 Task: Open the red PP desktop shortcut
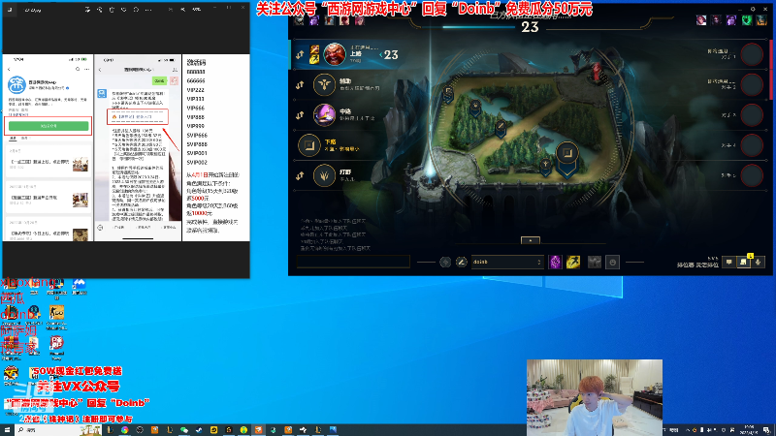tap(56, 348)
